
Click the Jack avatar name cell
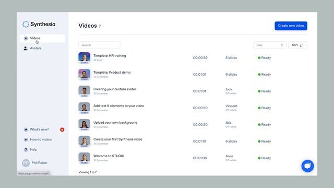229,89
